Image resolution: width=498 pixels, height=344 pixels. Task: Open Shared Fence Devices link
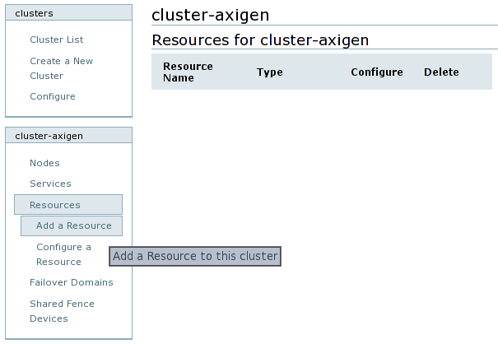tap(62, 311)
